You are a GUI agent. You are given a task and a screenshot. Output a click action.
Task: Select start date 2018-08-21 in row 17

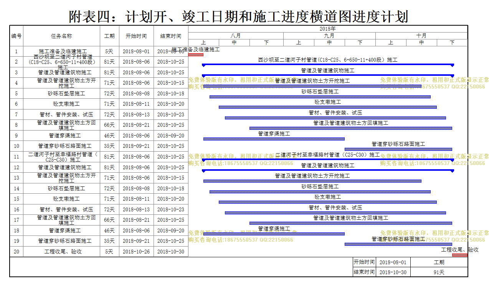(x=136, y=220)
